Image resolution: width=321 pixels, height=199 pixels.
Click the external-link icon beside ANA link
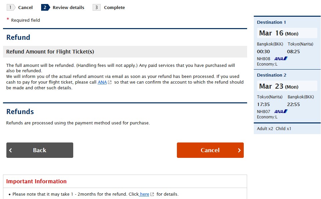[110, 82]
